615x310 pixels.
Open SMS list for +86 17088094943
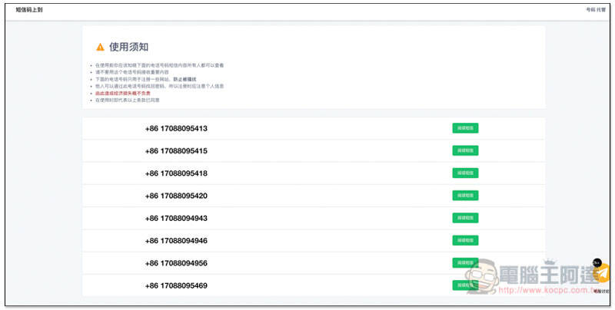465,218
